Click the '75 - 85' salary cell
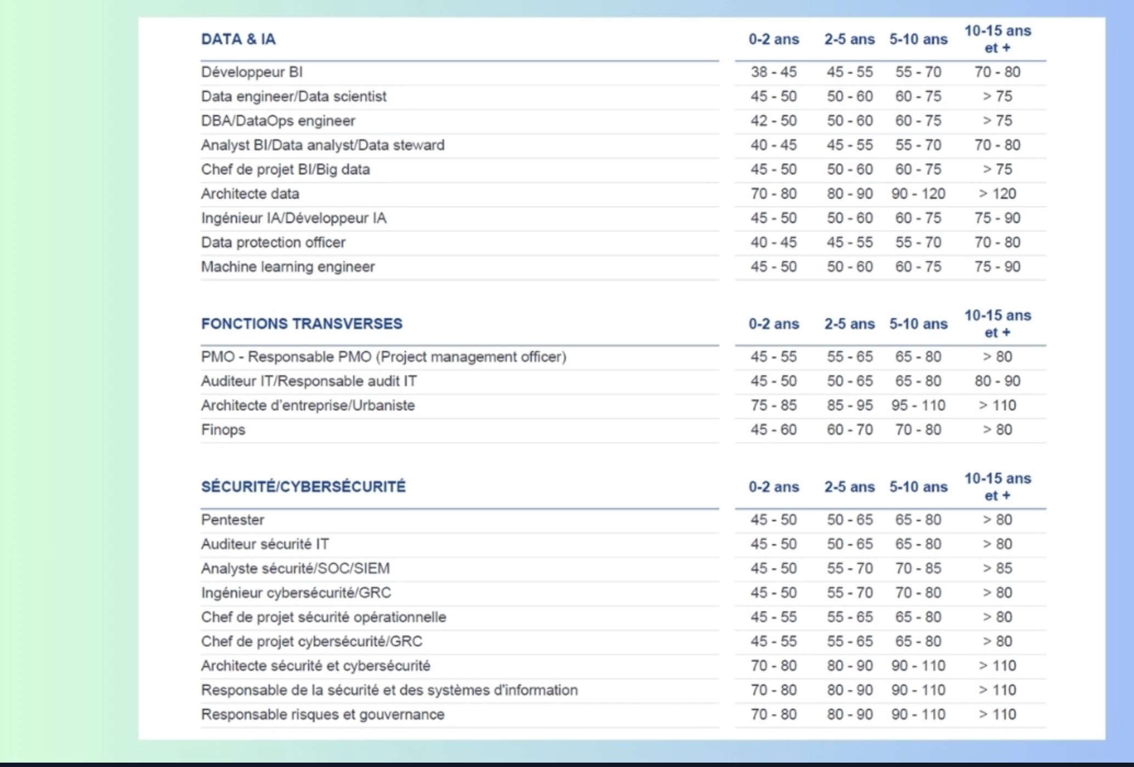The width and height of the screenshot is (1134, 767). click(x=773, y=405)
